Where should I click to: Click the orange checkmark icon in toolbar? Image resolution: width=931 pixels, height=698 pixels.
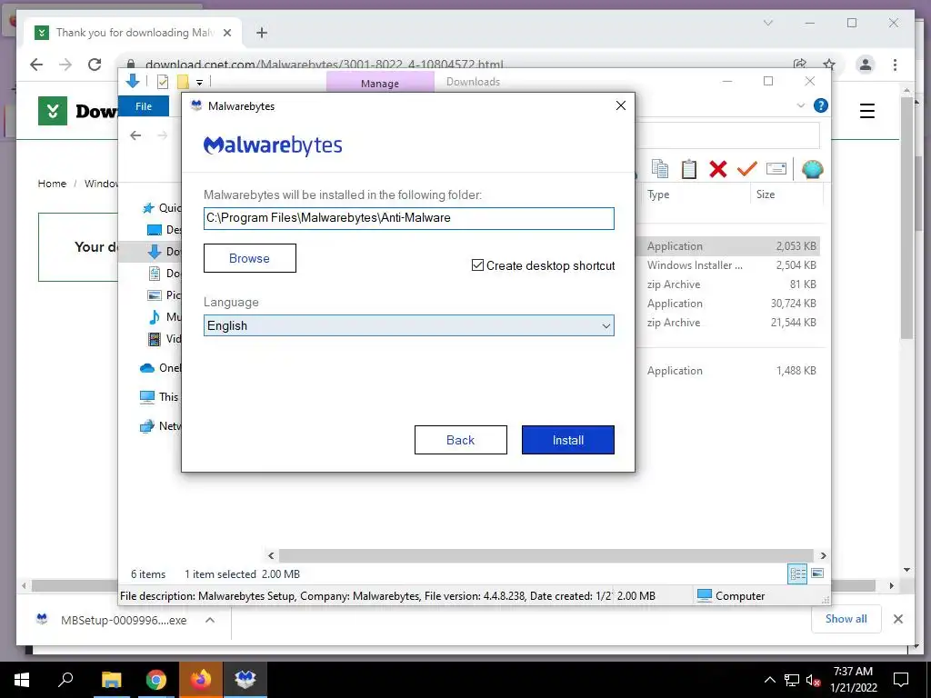(x=746, y=168)
